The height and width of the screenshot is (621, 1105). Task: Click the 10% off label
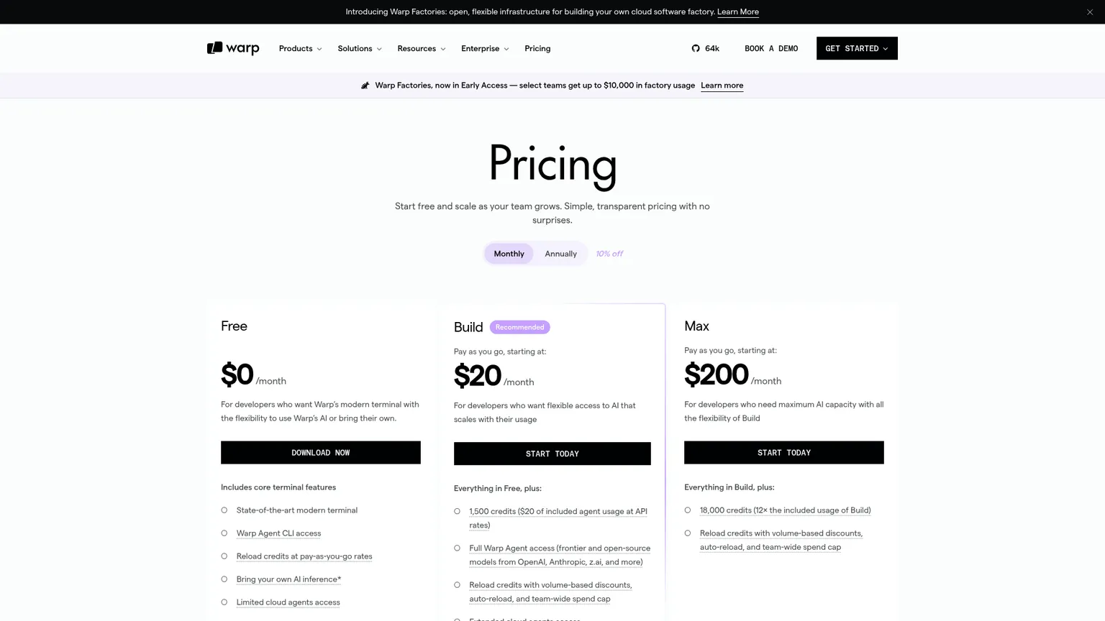click(x=609, y=254)
